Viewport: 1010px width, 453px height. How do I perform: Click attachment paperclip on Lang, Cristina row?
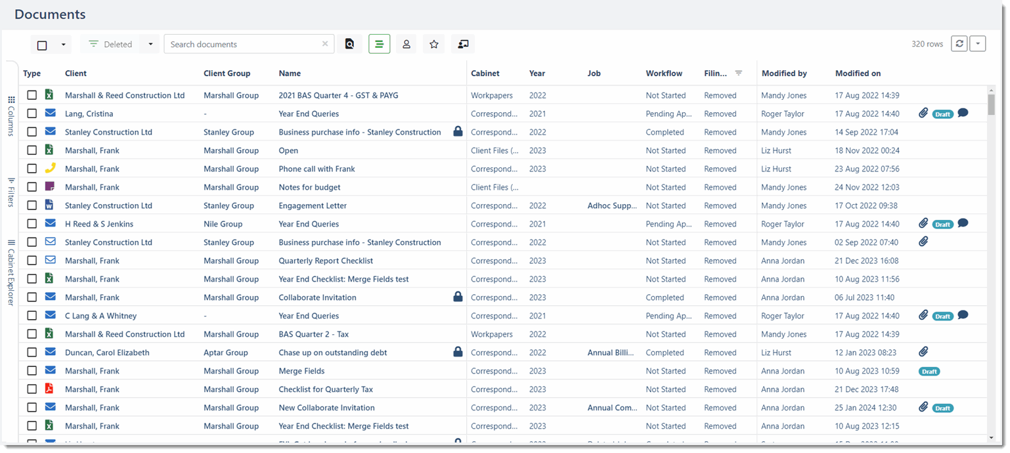click(x=923, y=113)
